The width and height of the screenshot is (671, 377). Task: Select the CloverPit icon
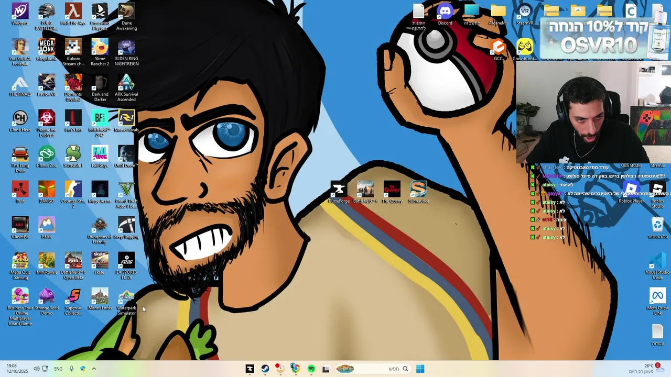click(x=20, y=228)
